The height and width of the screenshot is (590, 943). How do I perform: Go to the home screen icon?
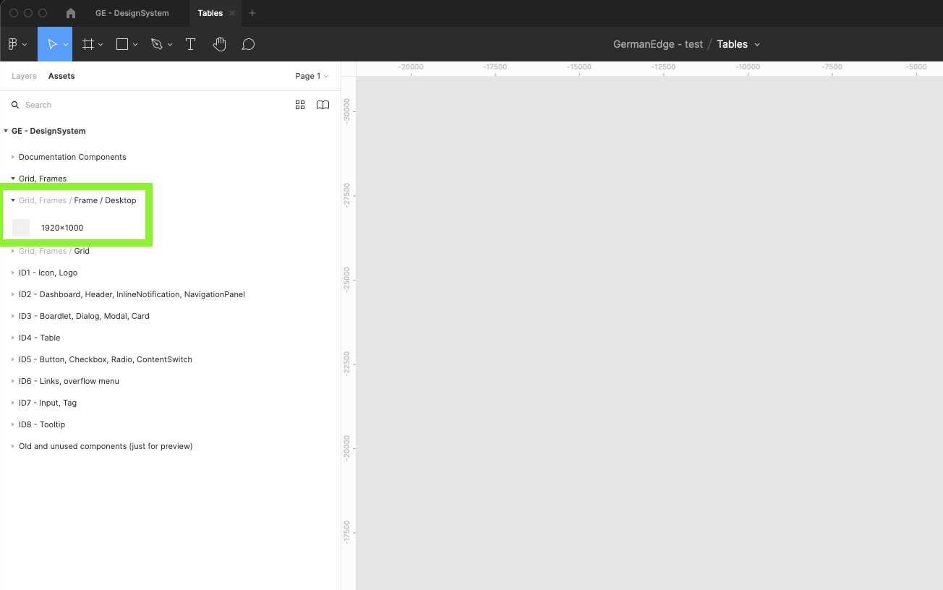[71, 13]
